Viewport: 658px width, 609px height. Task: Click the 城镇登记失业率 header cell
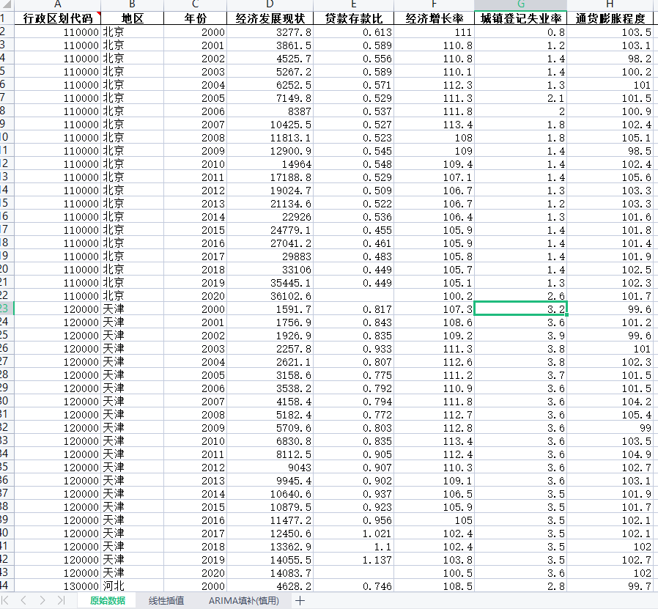click(520, 18)
